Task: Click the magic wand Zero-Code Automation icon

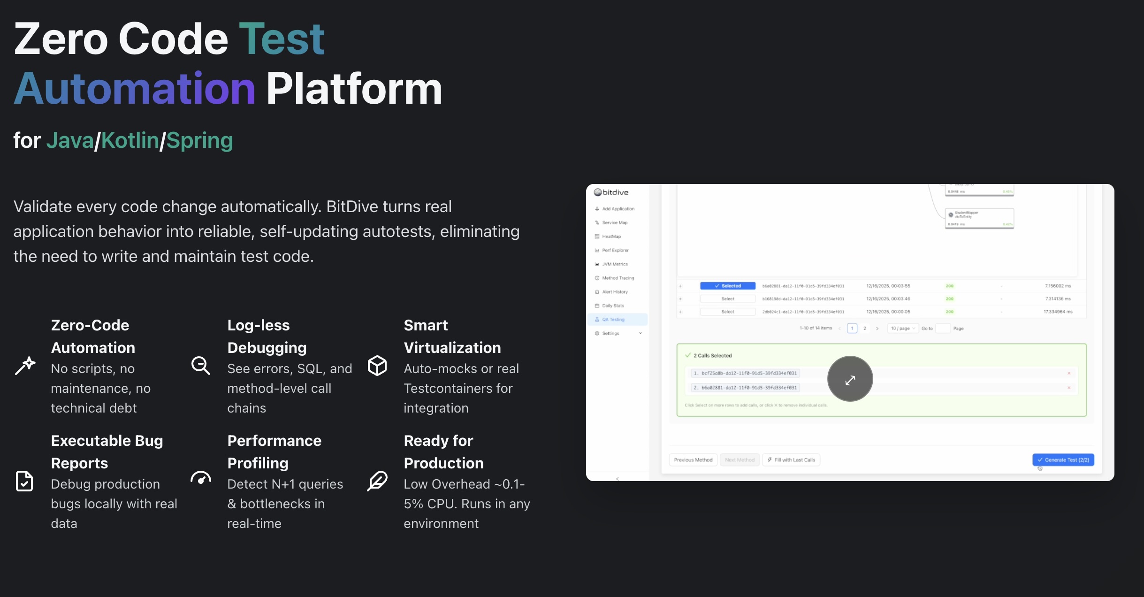Action: [x=25, y=366]
